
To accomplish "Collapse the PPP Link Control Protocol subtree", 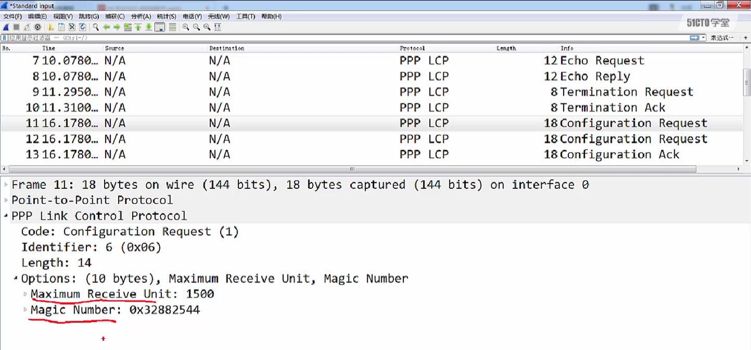I will coord(5,216).
